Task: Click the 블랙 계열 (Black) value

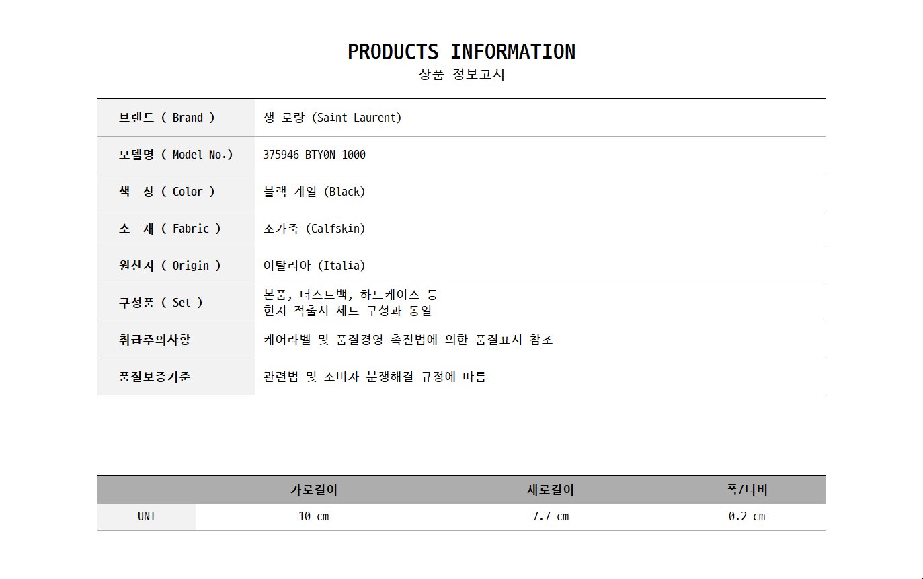Action: tap(314, 192)
